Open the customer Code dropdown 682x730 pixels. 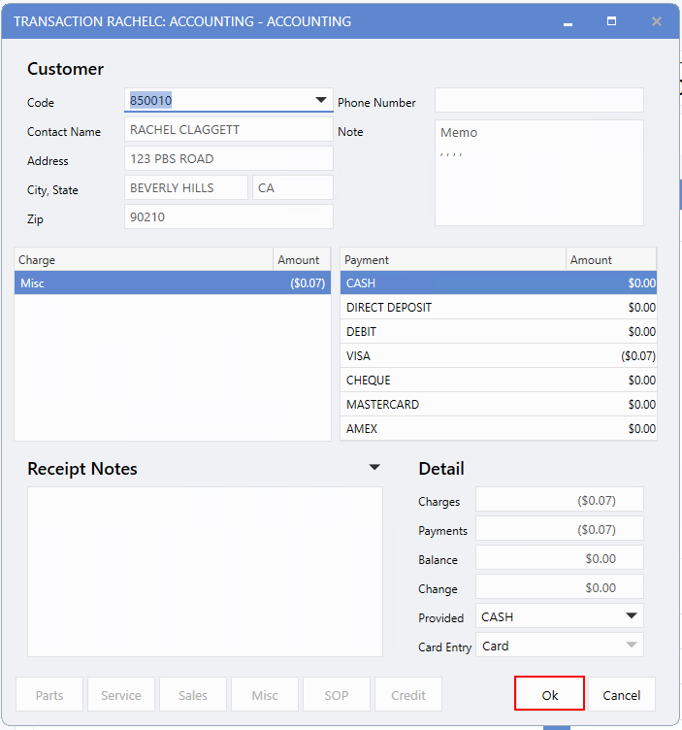pyautogui.click(x=321, y=100)
